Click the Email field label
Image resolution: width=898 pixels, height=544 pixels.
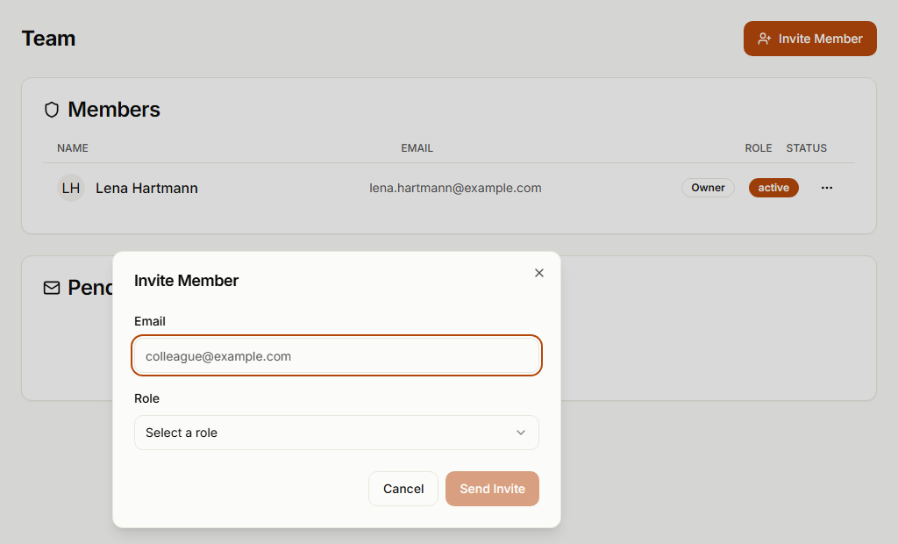coord(149,321)
